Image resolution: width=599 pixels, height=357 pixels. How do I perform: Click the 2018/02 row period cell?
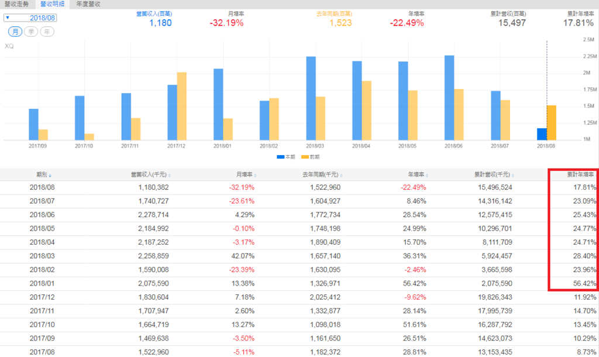coord(42,270)
